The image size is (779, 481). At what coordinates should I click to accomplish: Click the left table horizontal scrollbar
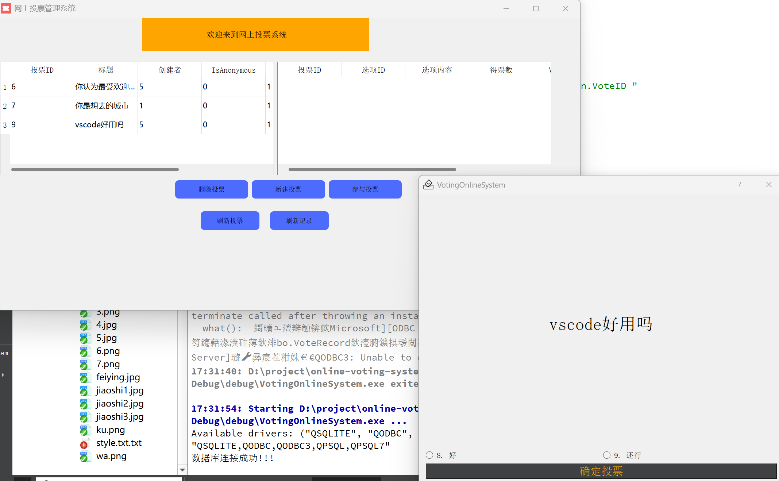pos(95,169)
